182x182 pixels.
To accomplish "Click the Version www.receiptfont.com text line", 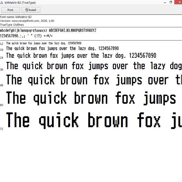I will point(27,21).
